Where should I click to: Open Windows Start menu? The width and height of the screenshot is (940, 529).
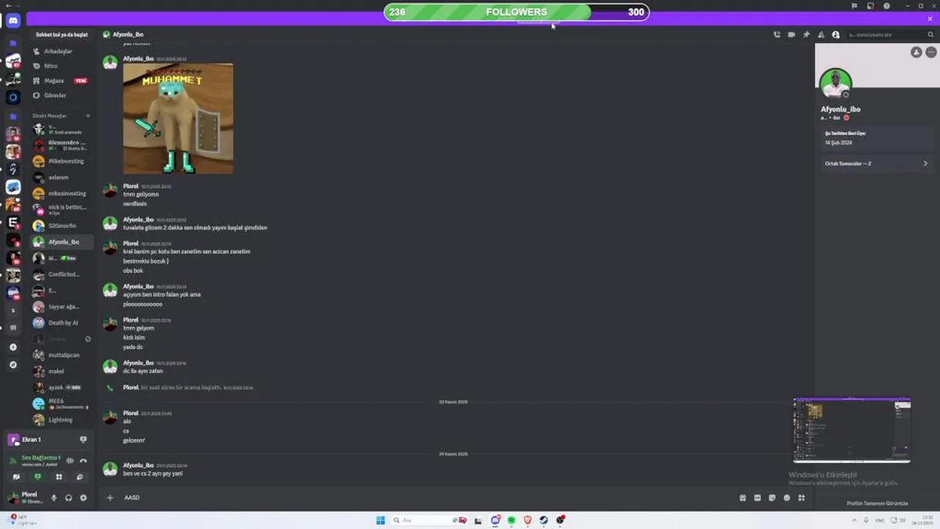380,520
